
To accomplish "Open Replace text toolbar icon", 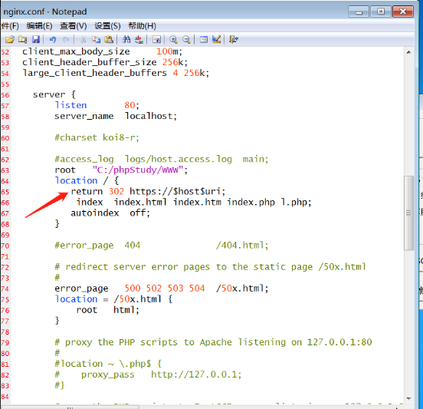I will point(139,39).
